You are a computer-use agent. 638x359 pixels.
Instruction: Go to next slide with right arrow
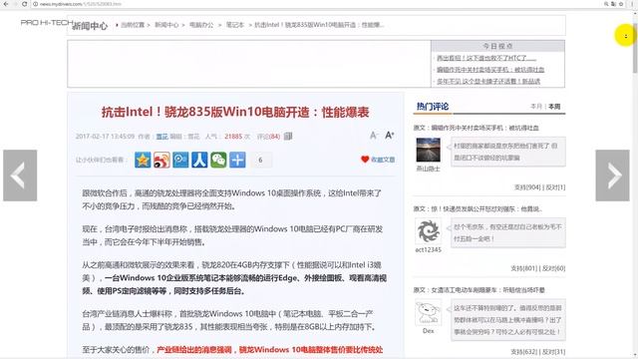(x=612, y=176)
